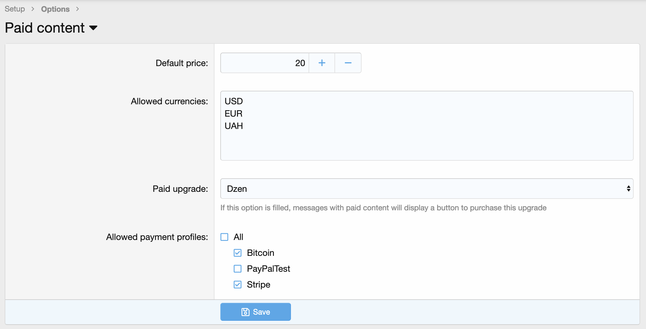The width and height of the screenshot is (646, 329).
Task: Click the Bitcoin label text
Action: tap(260, 253)
